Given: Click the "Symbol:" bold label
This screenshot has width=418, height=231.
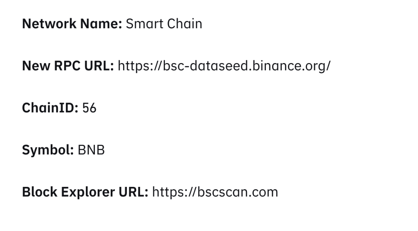Looking at the screenshot, I should pyautogui.click(x=48, y=150).
